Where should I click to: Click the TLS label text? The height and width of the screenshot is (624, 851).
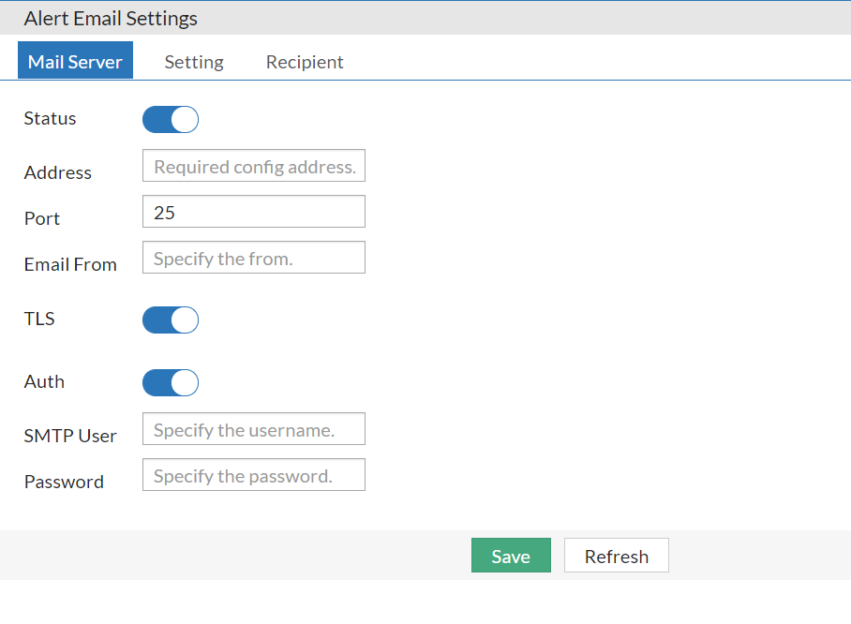pos(39,319)
